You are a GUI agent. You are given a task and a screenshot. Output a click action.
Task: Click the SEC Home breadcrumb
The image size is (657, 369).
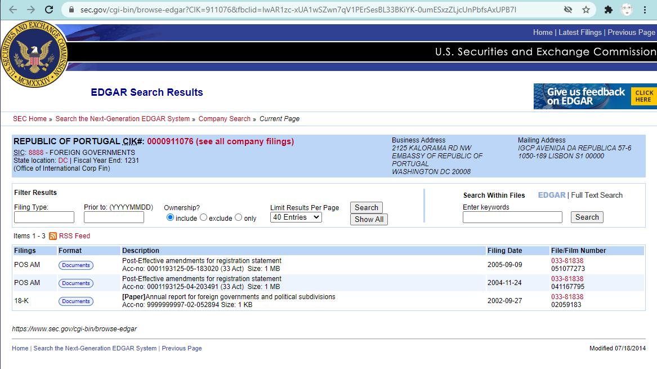point(30,119)
